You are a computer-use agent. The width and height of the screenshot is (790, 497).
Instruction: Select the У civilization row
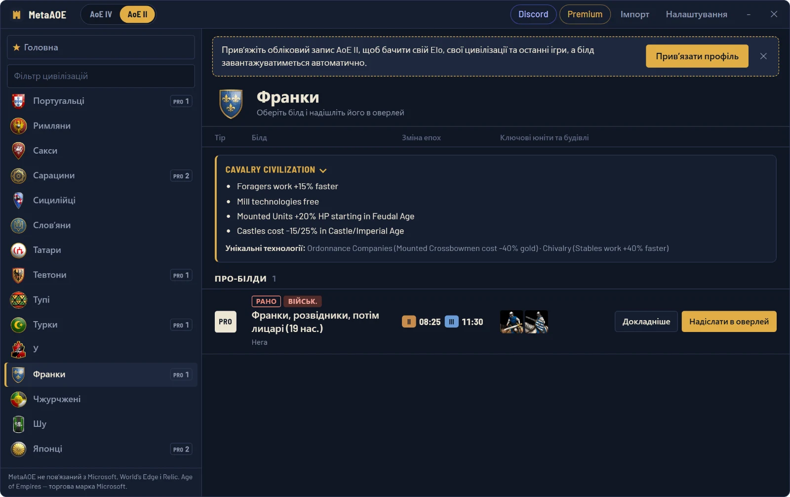click(x=101, y=349)
